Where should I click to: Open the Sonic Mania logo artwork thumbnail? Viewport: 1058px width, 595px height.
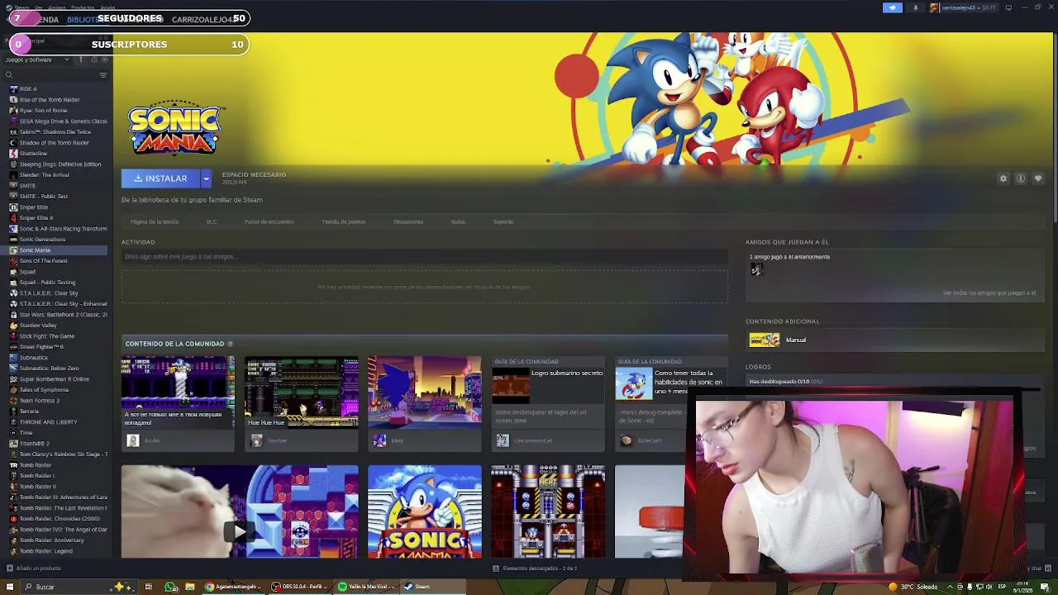(424, 512)
